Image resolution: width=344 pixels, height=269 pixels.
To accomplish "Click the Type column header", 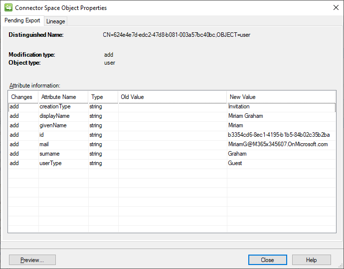I will (97, 97).
